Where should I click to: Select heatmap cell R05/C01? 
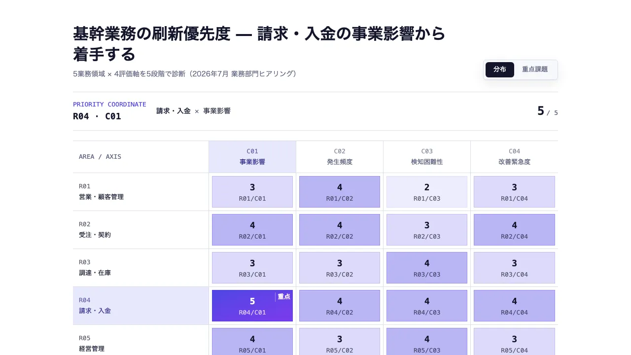click(x=252, y=342)
